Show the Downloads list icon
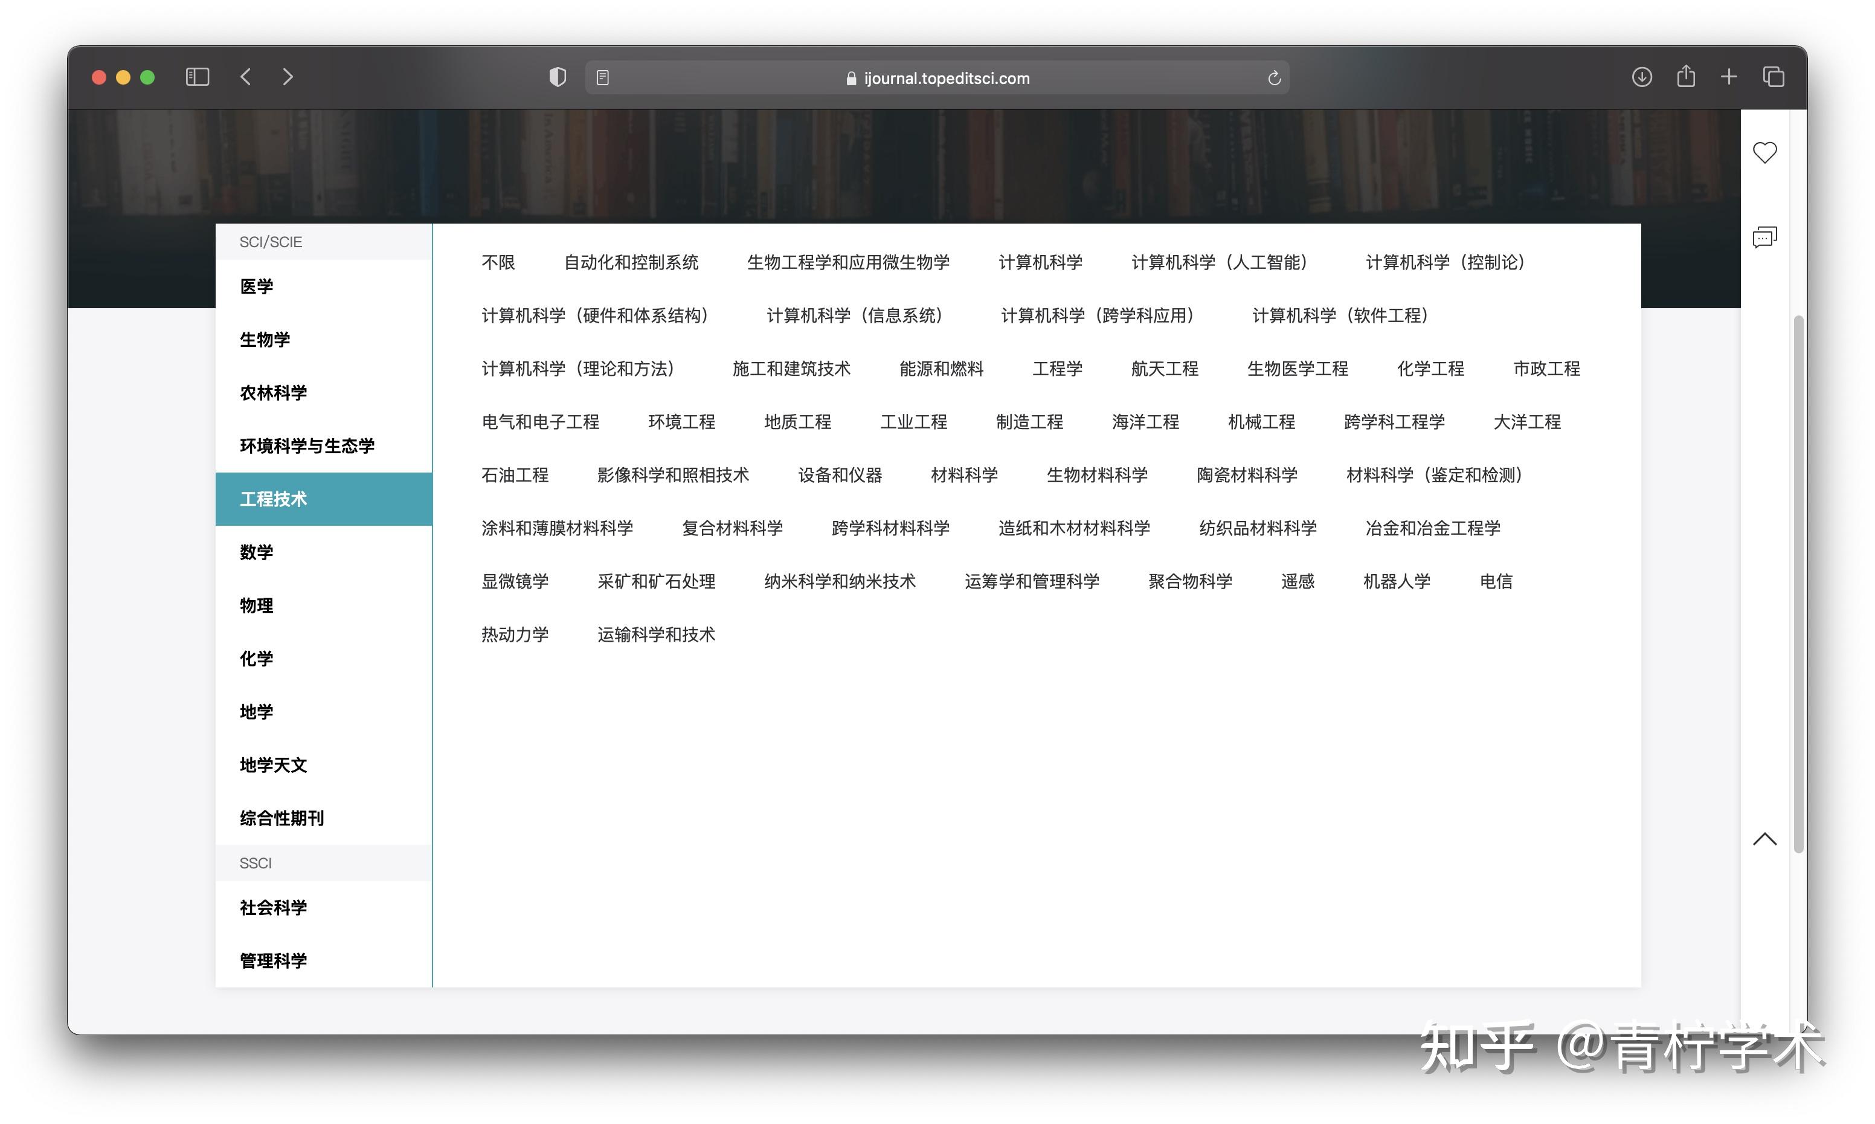 pos(1642,77)
